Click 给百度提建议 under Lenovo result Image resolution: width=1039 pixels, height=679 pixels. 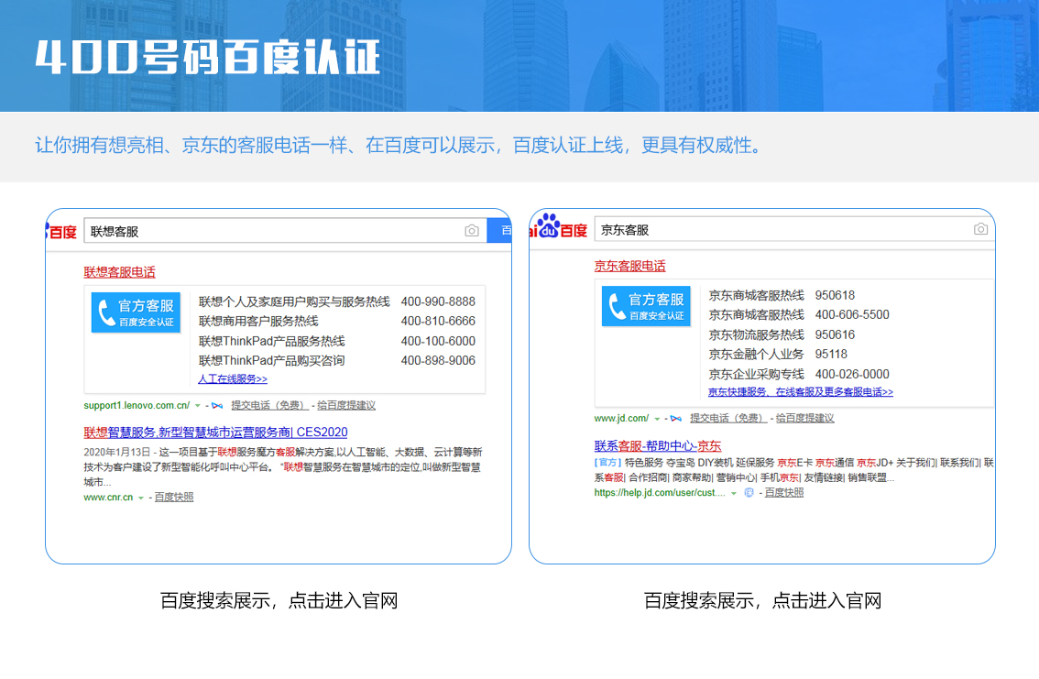click(346, 405)
